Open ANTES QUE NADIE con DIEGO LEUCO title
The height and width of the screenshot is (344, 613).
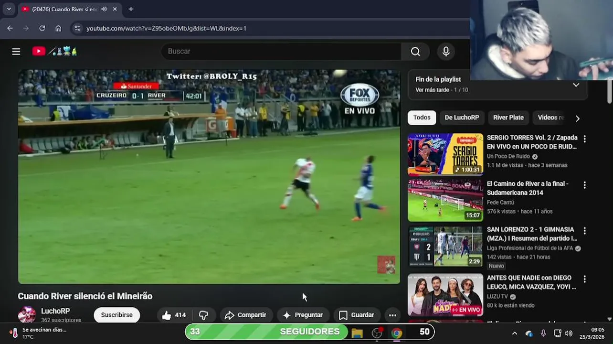531,282
